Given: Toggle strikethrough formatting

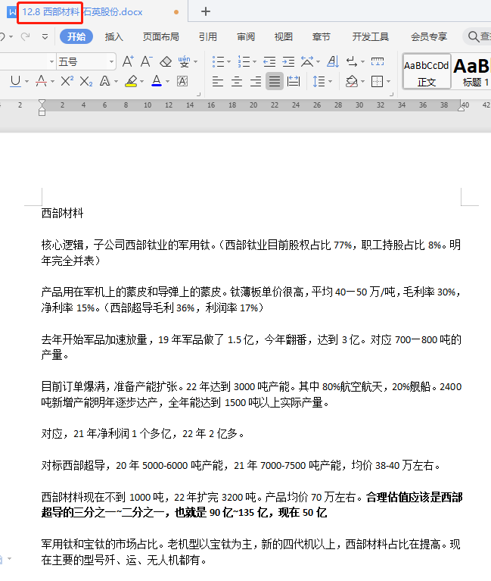Looking at the screenshot, I should [41, 81].
